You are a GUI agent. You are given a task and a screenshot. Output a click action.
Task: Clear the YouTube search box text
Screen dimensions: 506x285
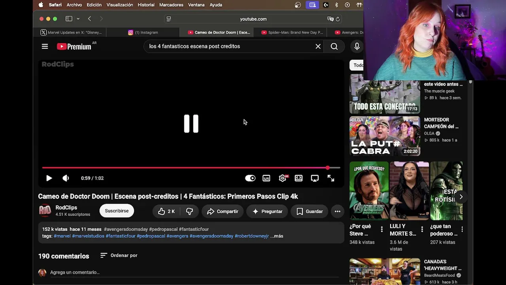point(318,46)
